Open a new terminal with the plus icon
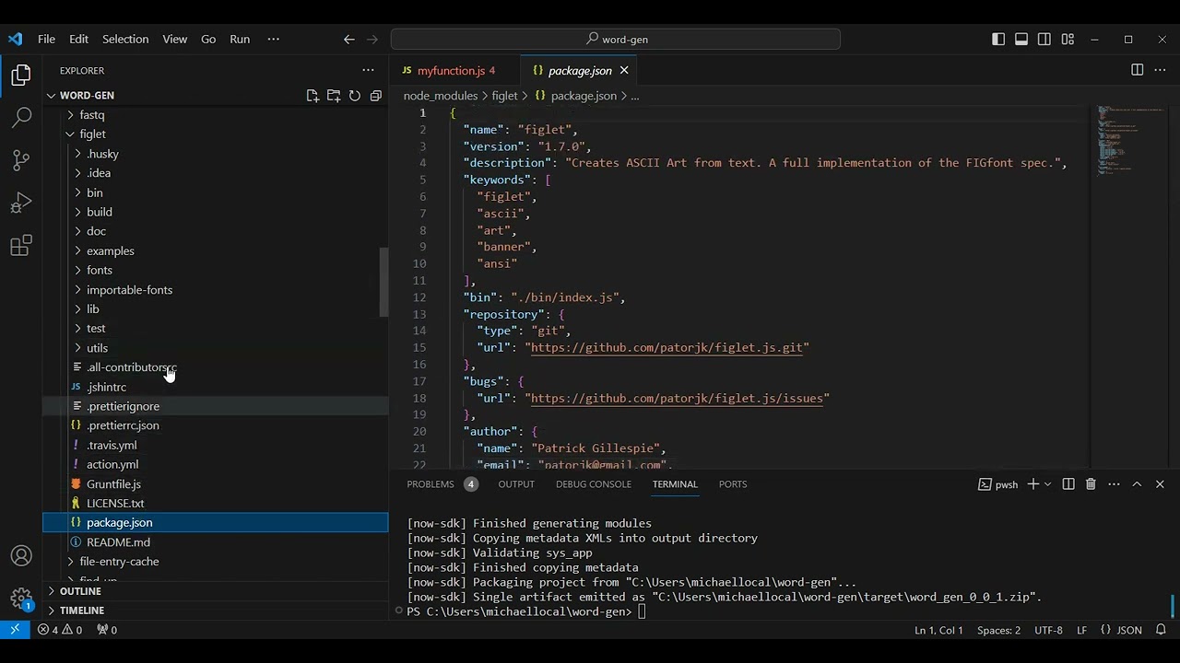The image size is (1180, 663). click(x=1032, y=483)
